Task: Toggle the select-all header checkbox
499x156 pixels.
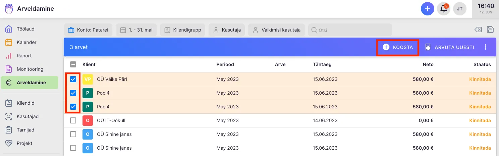Action: coord(73,64)
